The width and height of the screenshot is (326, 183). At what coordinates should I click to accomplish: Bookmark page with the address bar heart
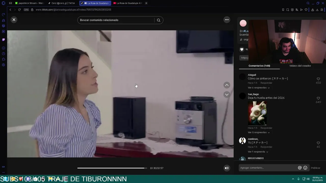(306, 10)
